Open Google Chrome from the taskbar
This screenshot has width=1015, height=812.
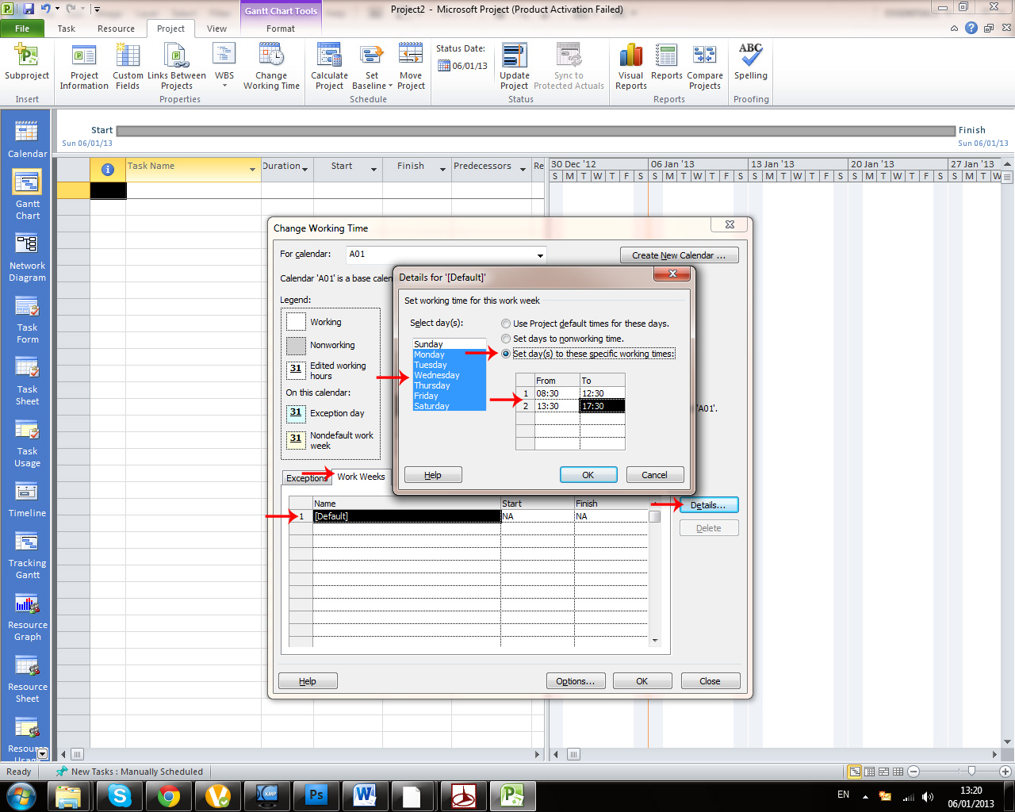[x=169, y=795]
